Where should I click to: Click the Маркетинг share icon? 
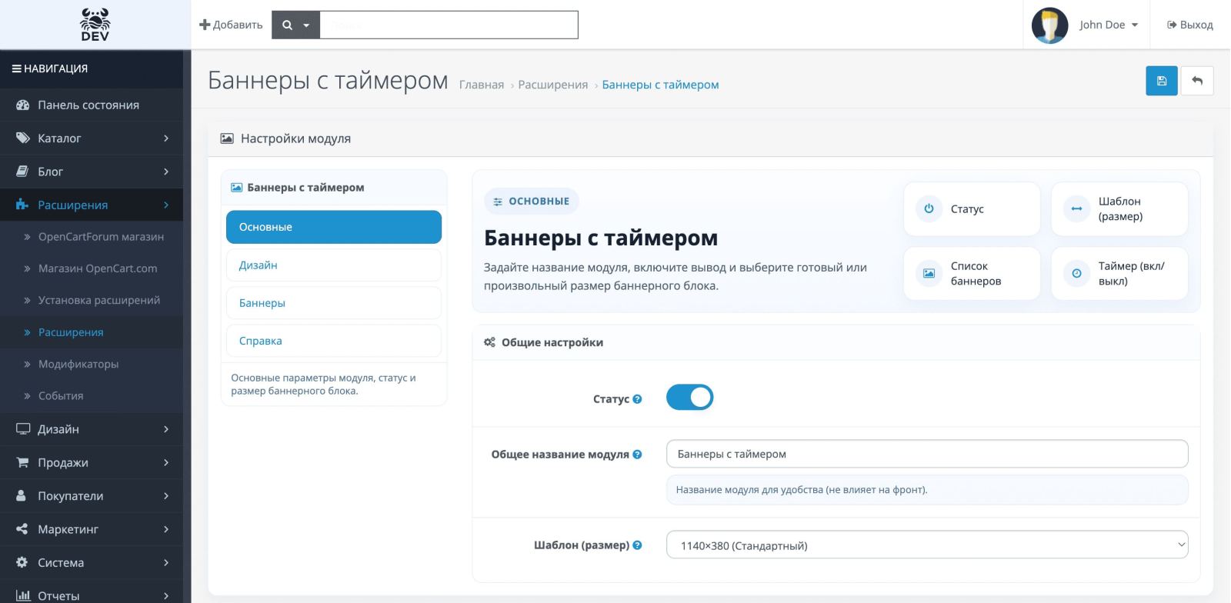click(22, 529)
